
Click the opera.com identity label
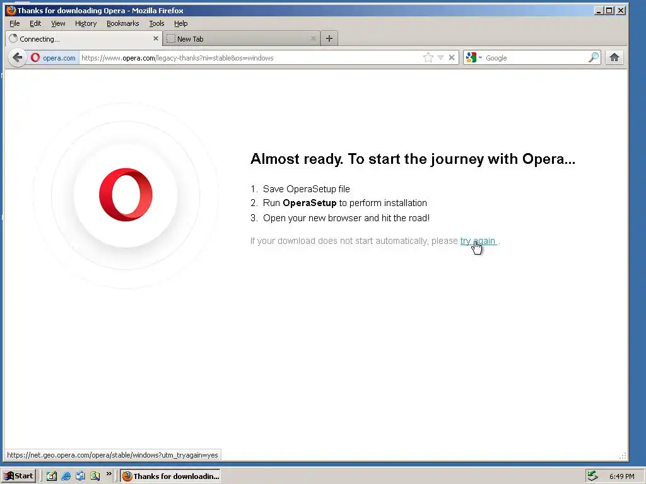(x=59, y=58)
